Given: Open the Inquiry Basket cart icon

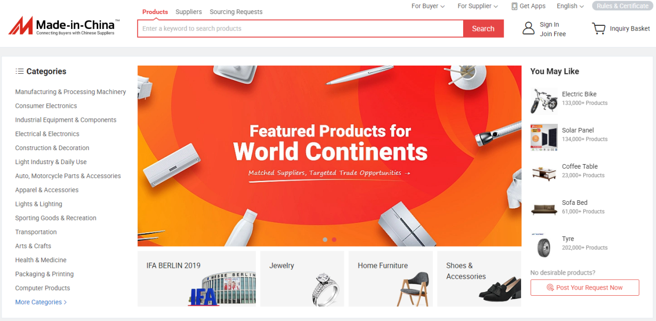Looking at the screenshot, I should pyautogui.click(x=599, y=28).
